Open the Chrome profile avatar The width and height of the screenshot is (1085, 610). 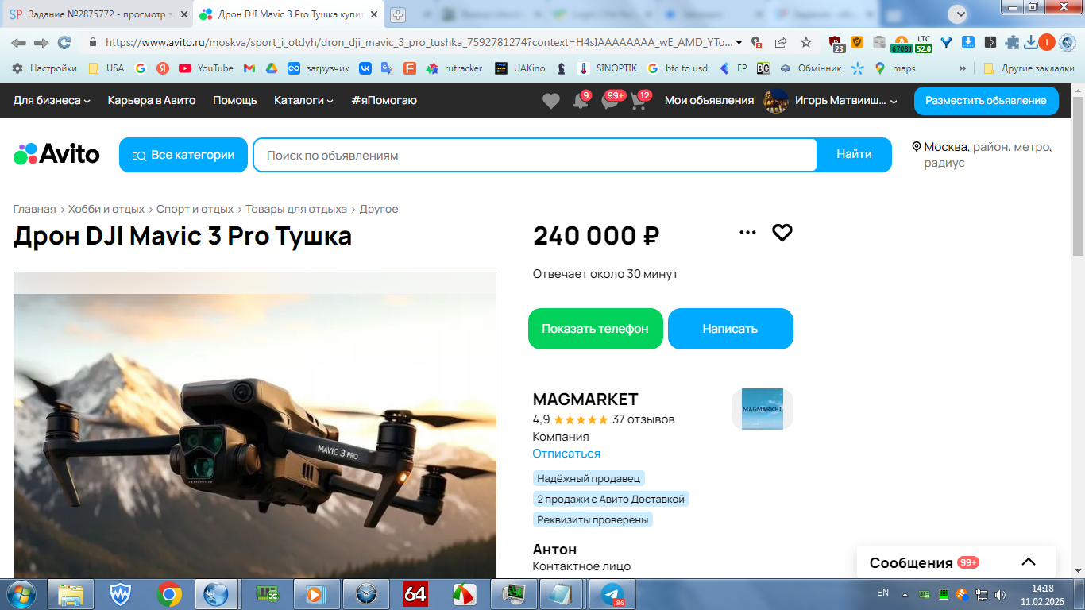(1047, 43)
